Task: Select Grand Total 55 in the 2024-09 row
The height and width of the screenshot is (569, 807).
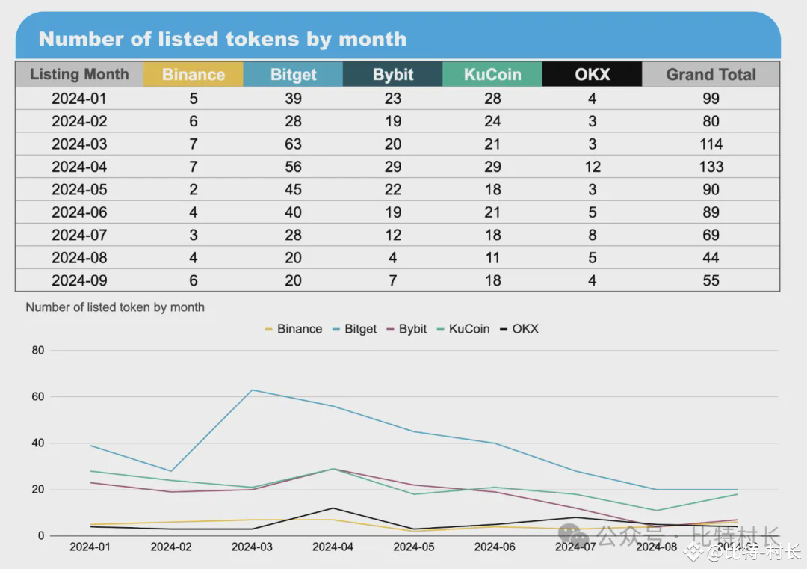Action: pyautogui.click(x=711, y=280)
